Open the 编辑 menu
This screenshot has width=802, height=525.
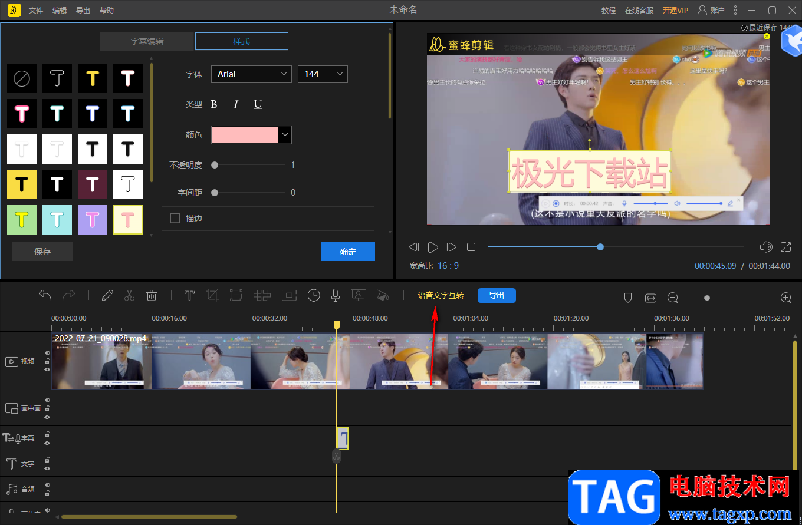click(60, 11)
